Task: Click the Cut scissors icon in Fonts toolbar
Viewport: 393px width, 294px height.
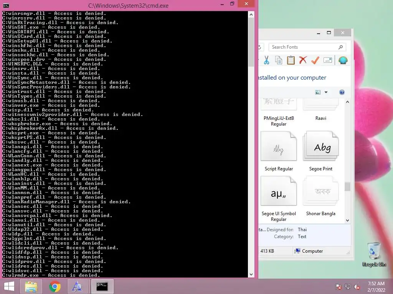Action: pos(266,60)
